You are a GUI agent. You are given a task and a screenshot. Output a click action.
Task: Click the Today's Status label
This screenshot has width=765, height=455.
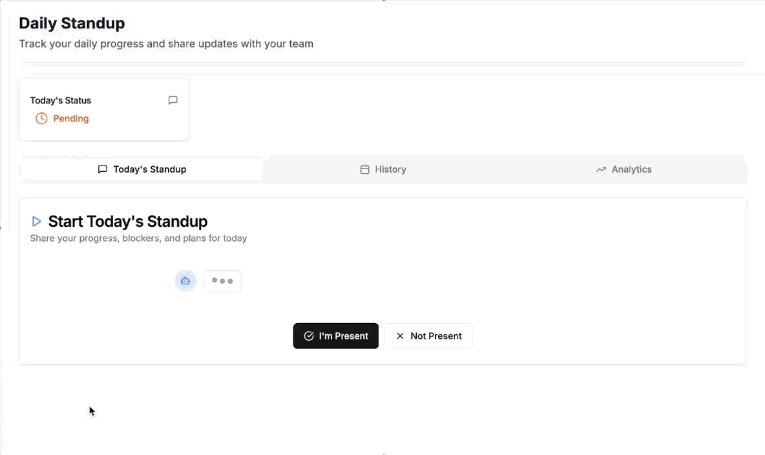pyautogui.click(x=61, y=101)
